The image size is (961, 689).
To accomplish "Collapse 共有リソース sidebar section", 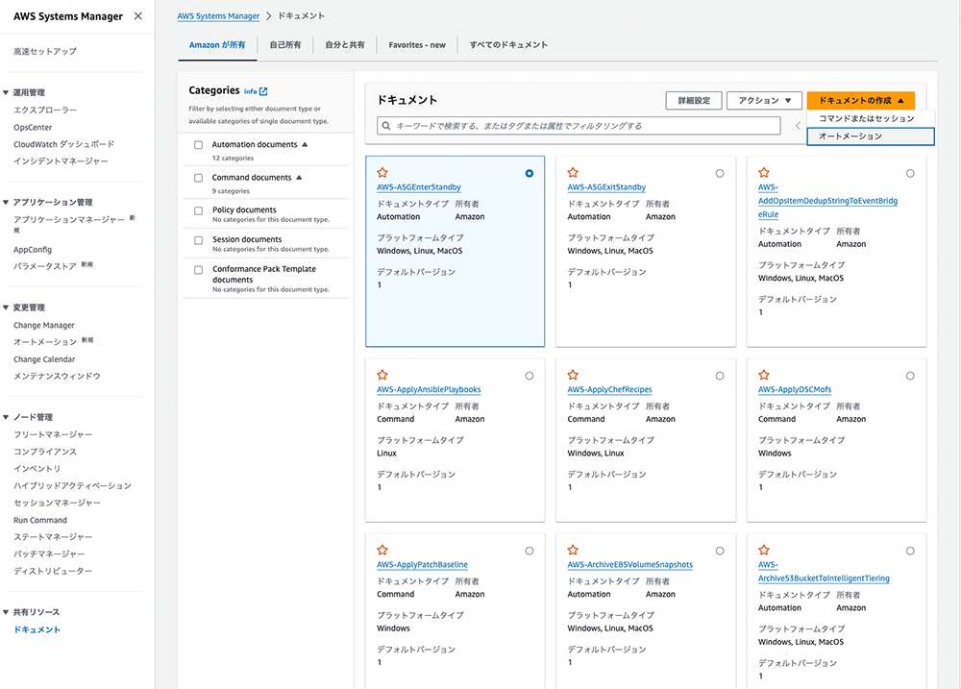I will (x=6, y=612).
